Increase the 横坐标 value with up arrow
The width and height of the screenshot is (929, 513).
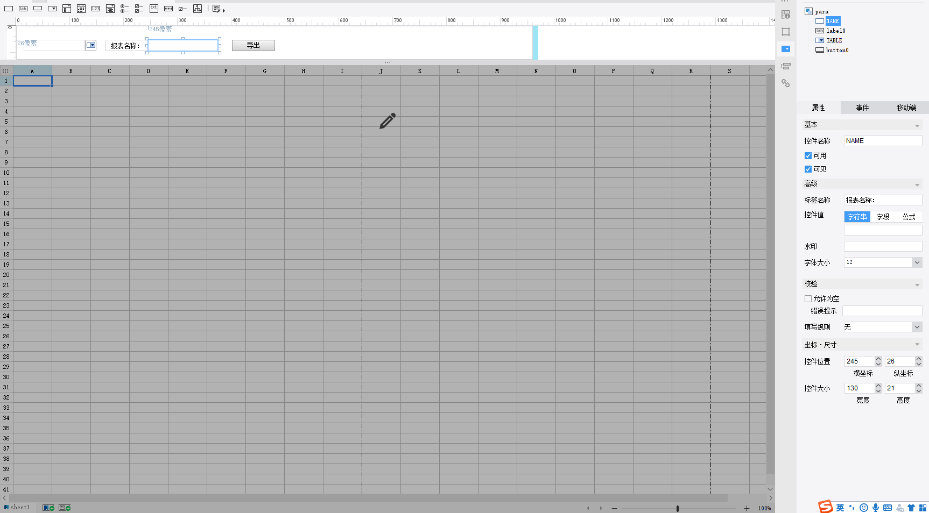[x=878, y=359]
